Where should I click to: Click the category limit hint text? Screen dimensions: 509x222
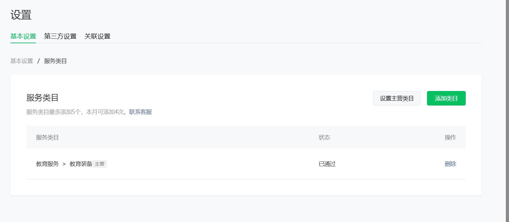[x=77, y=112]
